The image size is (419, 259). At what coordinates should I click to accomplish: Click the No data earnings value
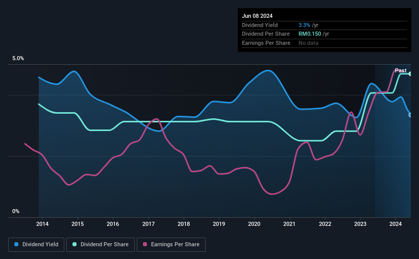[x=308, y=43]
